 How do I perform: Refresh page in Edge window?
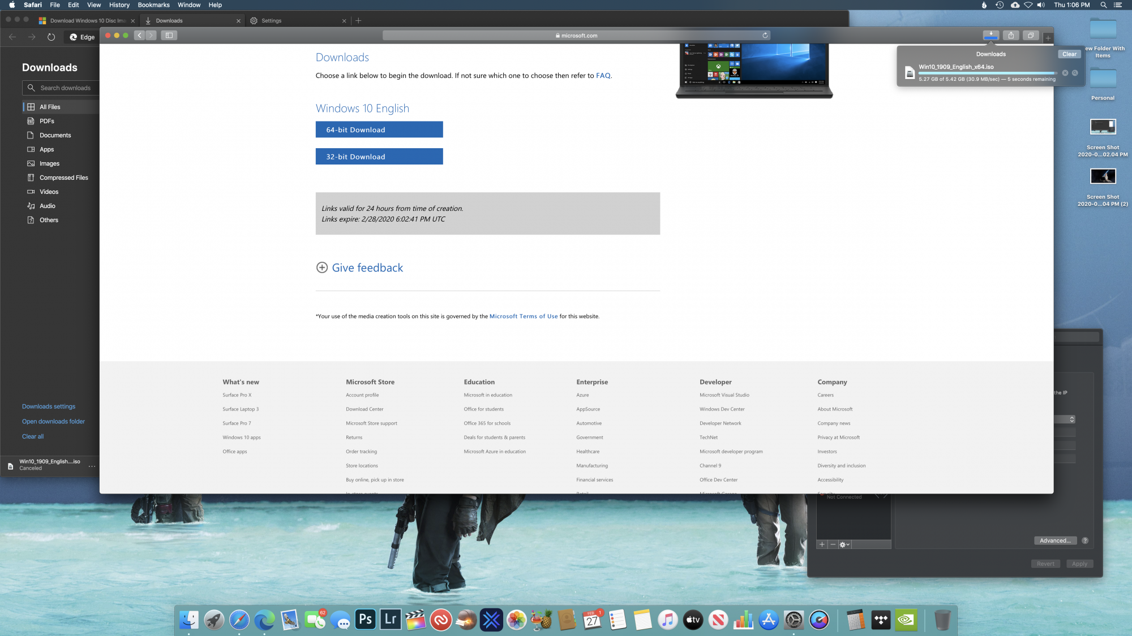[x=51, y=37]
